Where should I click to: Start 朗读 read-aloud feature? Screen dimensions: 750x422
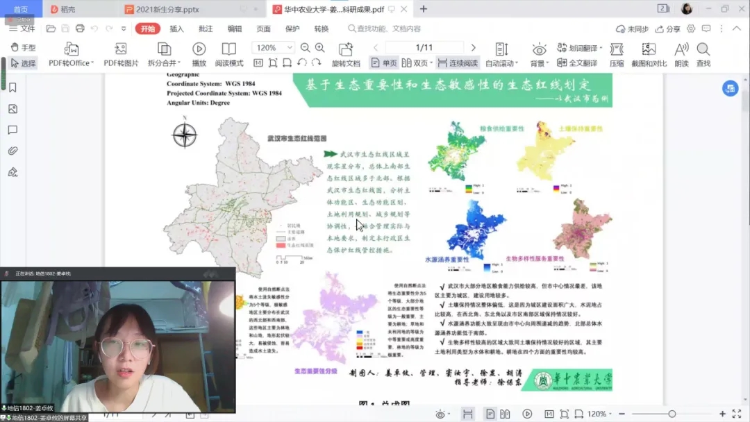[x=681, y=49]
